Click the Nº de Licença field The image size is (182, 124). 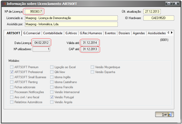tap(34, 12)
